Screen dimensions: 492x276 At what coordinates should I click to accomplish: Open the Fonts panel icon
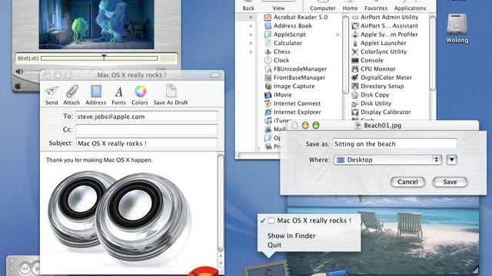pos(118,92)
